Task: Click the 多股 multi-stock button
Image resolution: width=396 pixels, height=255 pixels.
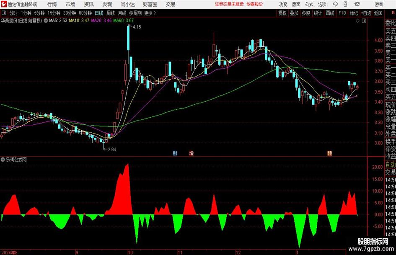Action: (306, 13)
